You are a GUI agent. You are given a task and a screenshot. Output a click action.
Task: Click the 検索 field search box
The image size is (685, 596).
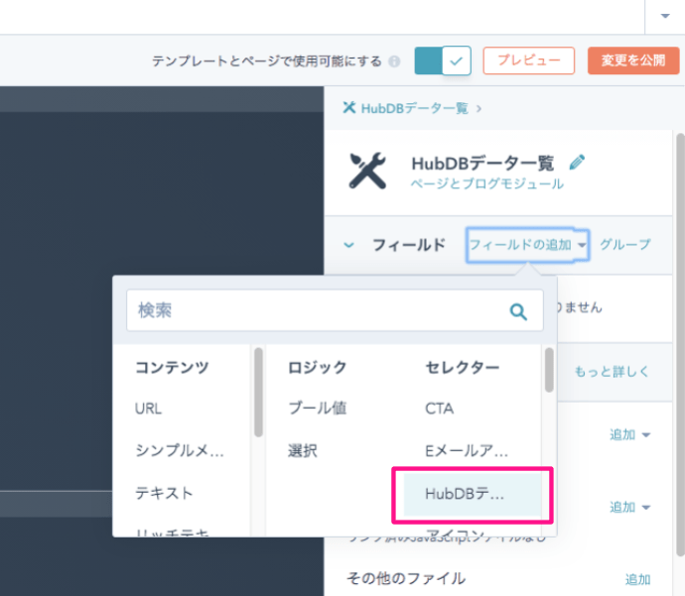point(318,310)
